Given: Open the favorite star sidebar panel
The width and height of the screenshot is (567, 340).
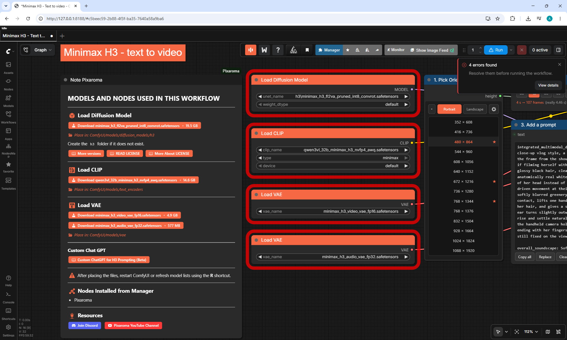Looking at the screenshot, I should pyautogui.click(x=9, y=167).
